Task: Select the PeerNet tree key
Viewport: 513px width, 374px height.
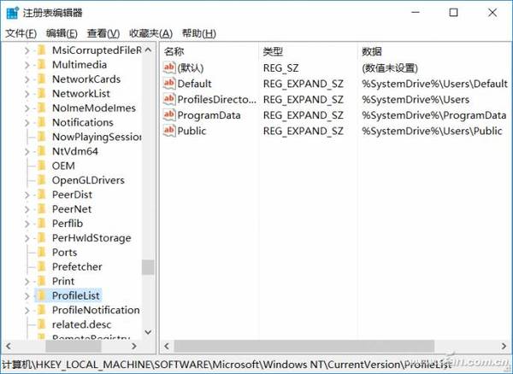Action: (72, 209)
